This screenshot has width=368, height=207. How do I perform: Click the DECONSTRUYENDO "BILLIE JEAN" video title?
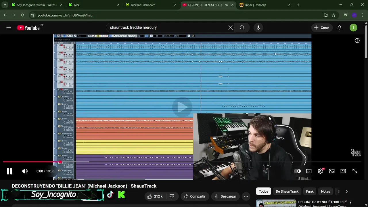click(x=84, y=186)
